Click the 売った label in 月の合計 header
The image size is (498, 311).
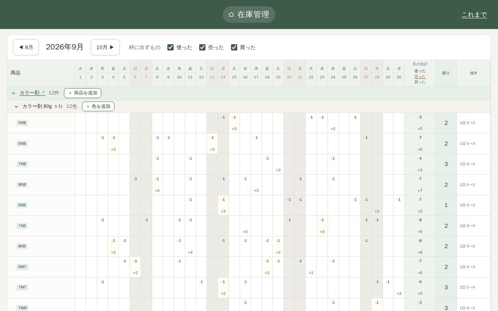419,77
